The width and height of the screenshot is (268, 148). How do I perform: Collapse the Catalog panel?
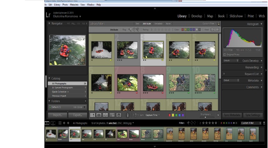click(x=49, y=78)
